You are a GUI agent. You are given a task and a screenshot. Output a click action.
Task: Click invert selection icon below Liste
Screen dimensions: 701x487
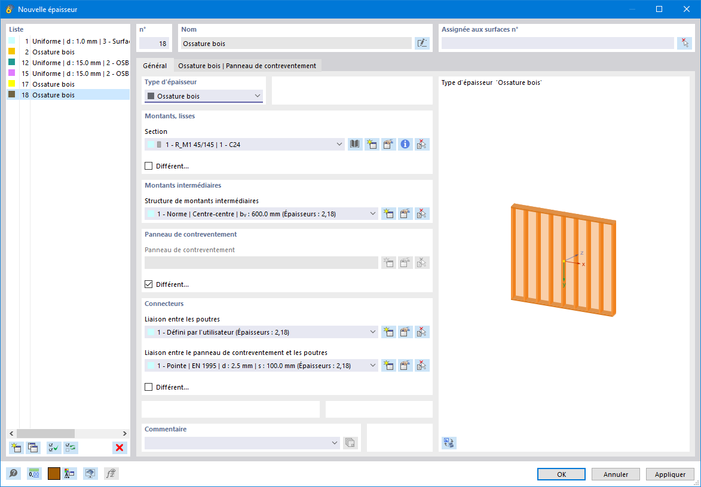click(x=71, y=448)
